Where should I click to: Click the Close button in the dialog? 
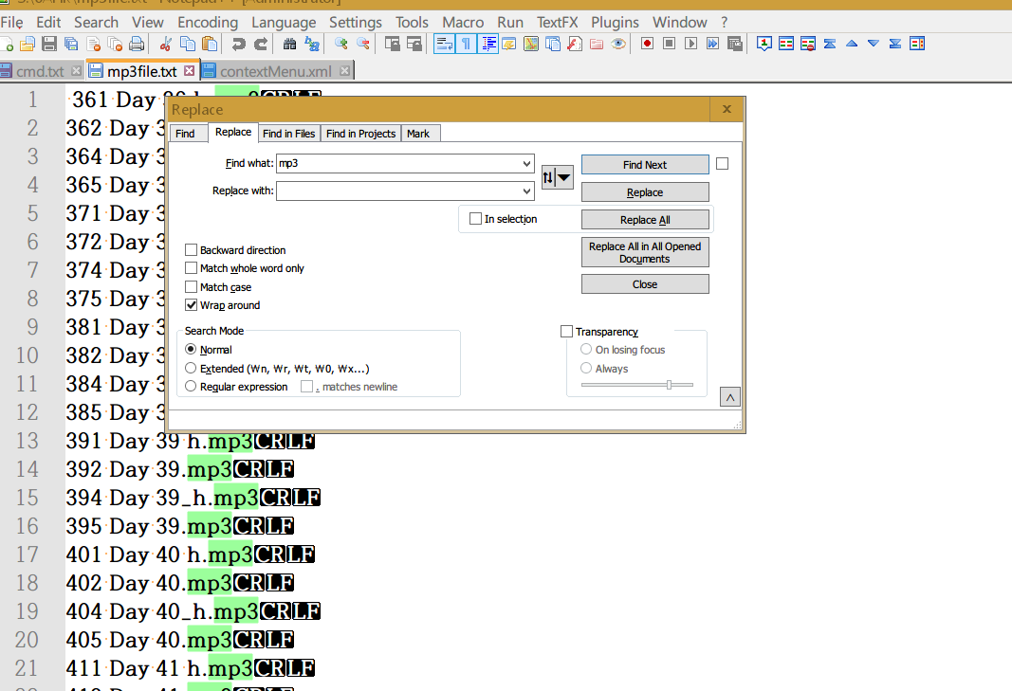pyautogui.click(x=645, y=283)
